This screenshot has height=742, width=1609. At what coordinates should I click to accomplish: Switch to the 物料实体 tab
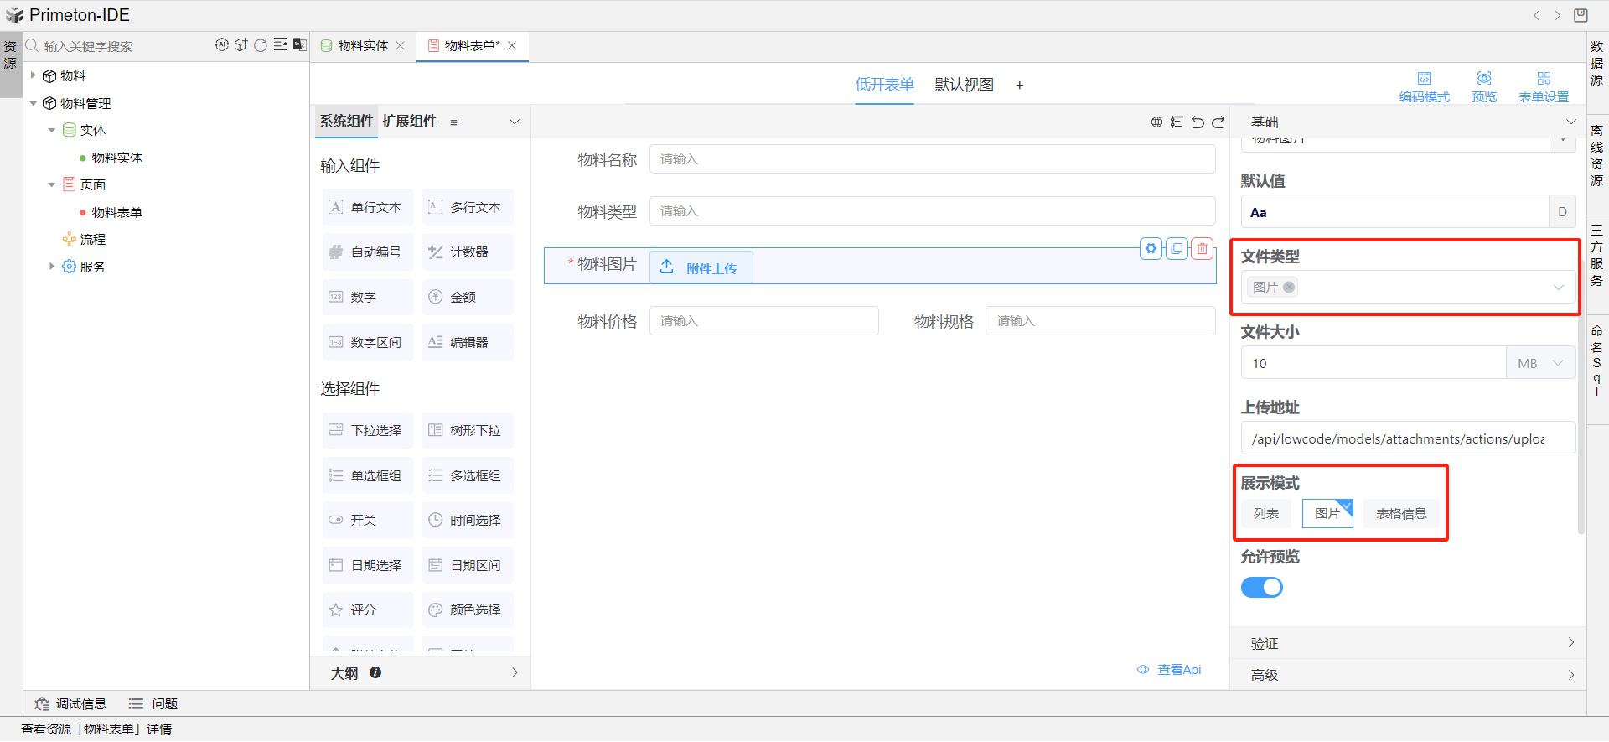click(362, 46)
